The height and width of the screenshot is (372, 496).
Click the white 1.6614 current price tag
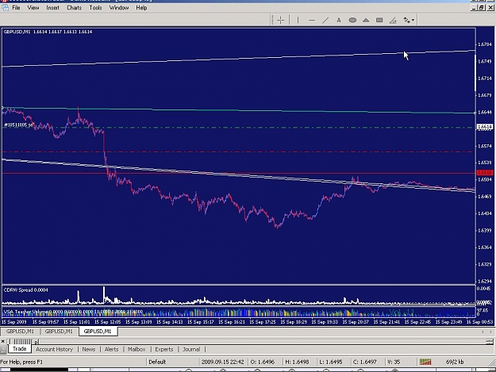coord(485,127)
